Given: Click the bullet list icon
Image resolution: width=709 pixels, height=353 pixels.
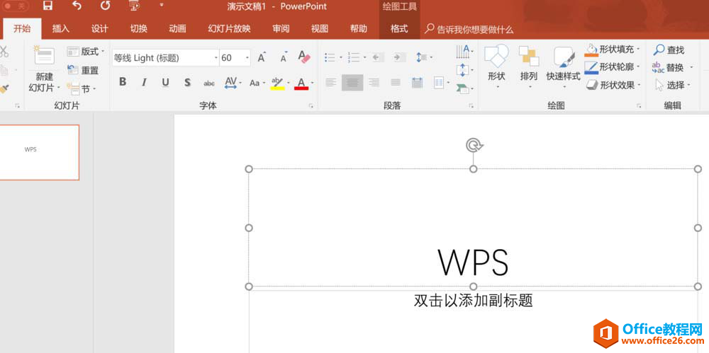Looking at the screenshot, I should 330,57.
